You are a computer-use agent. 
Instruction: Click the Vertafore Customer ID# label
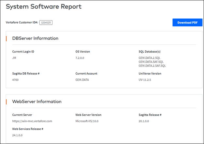click(x=22, y=22)
